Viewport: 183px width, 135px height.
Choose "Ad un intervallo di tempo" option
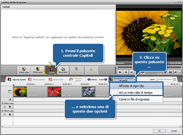click(x=136, y=92)
